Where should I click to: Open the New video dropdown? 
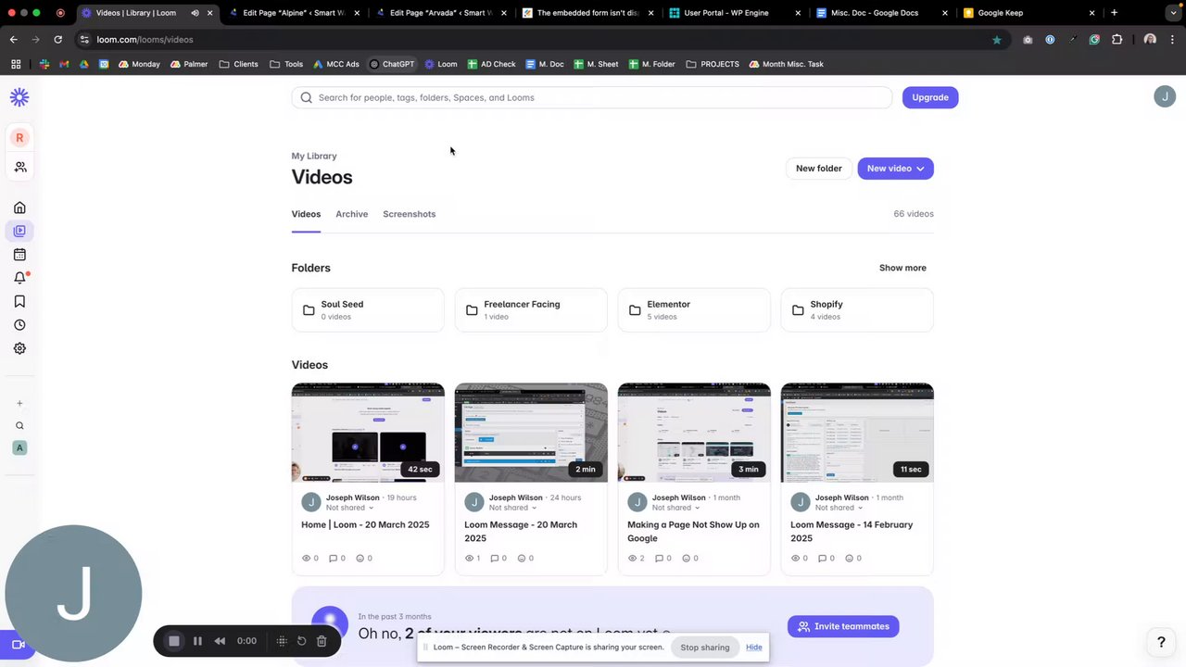(x=895, y=169)
